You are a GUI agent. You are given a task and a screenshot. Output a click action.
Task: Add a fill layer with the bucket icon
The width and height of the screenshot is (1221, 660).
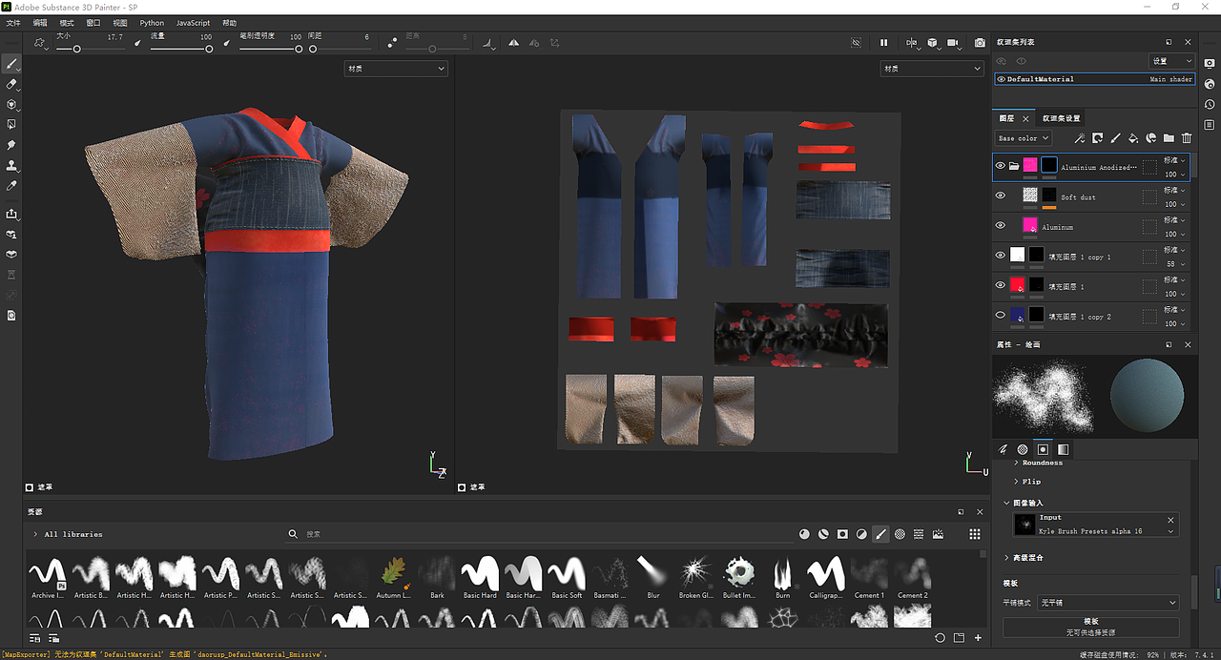1133,138
